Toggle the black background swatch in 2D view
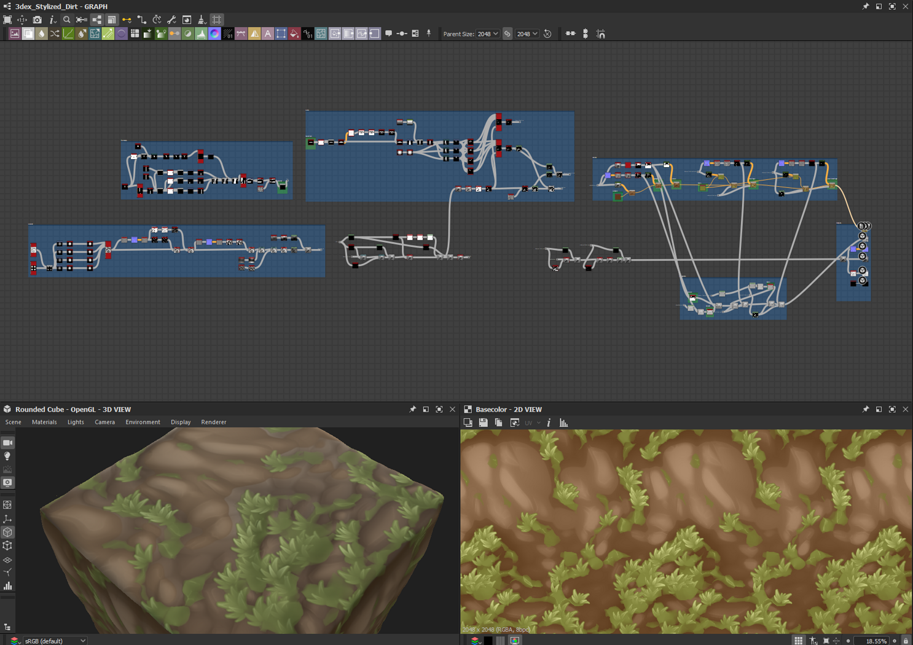 pyautogui.click(x=488, y=641)
